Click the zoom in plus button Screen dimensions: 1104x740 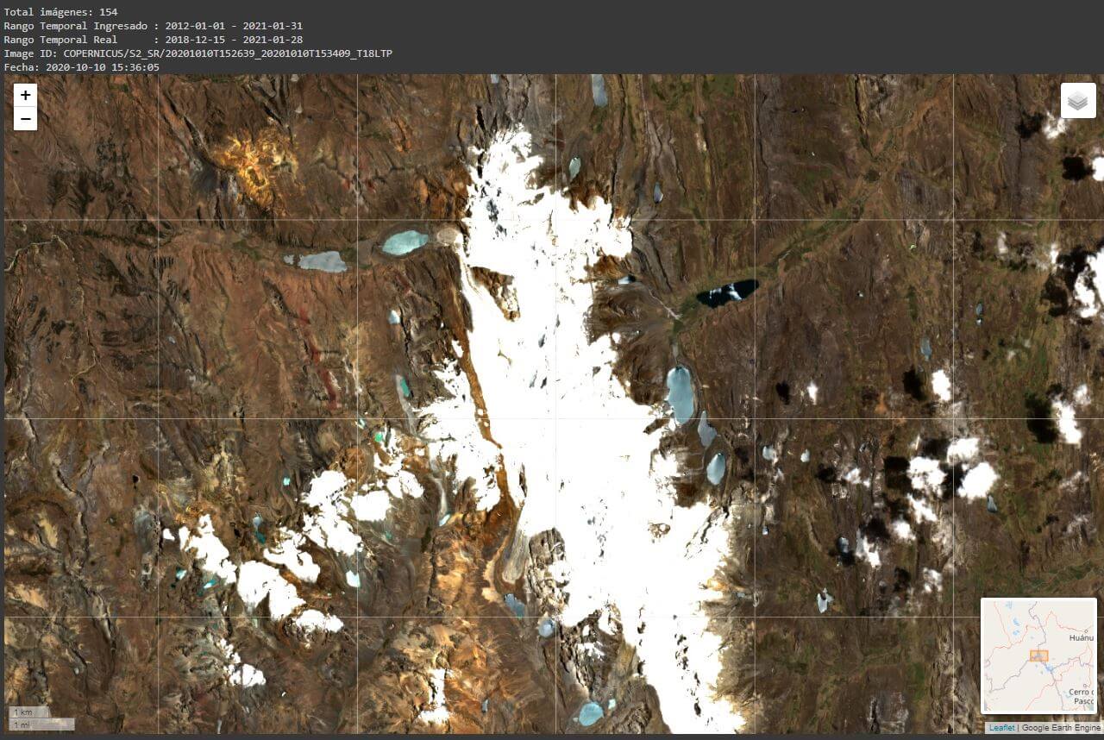[x=25, y=96]
